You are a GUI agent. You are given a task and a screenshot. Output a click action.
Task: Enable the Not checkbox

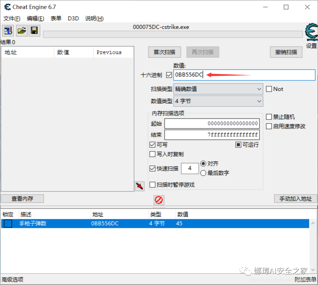pos(269,89)
